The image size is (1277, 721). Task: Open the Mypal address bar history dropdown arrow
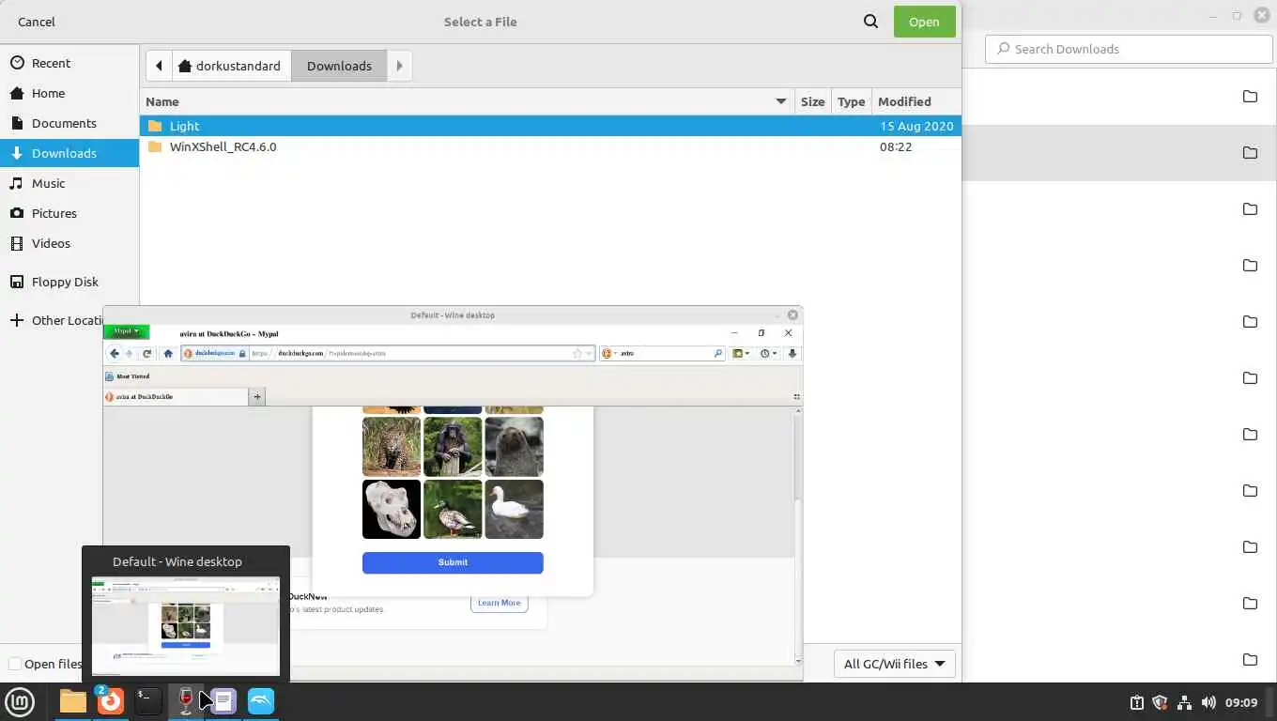click(590, 353)
